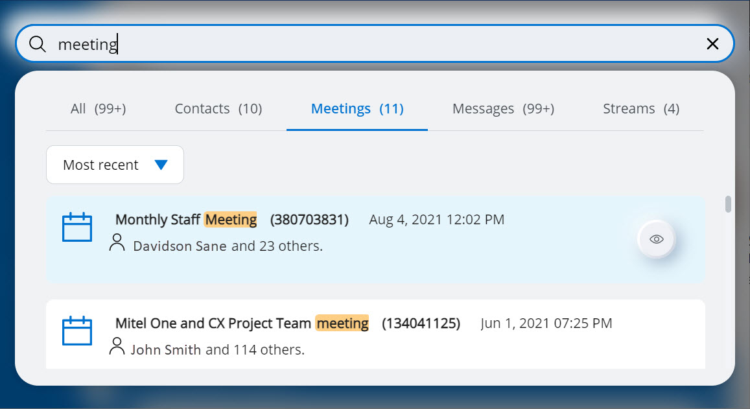Screen dimensions: 750x409
Task: Click calendar icon for Monthly Staff Meeting
Action: pos(77,228)
